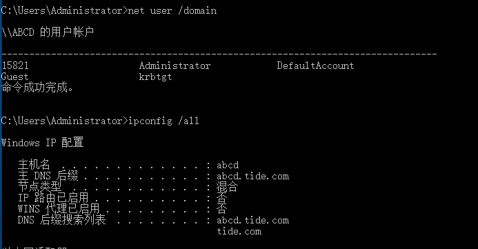Click the 'IP 路由已启用' label

pyautogui.click(x=53, y=197)
